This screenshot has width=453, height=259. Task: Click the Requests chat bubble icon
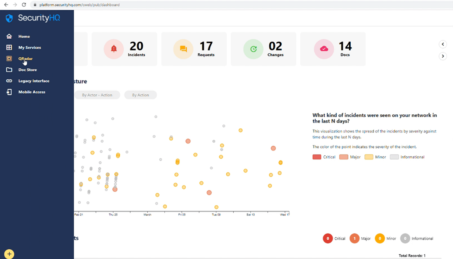point(183,49)
